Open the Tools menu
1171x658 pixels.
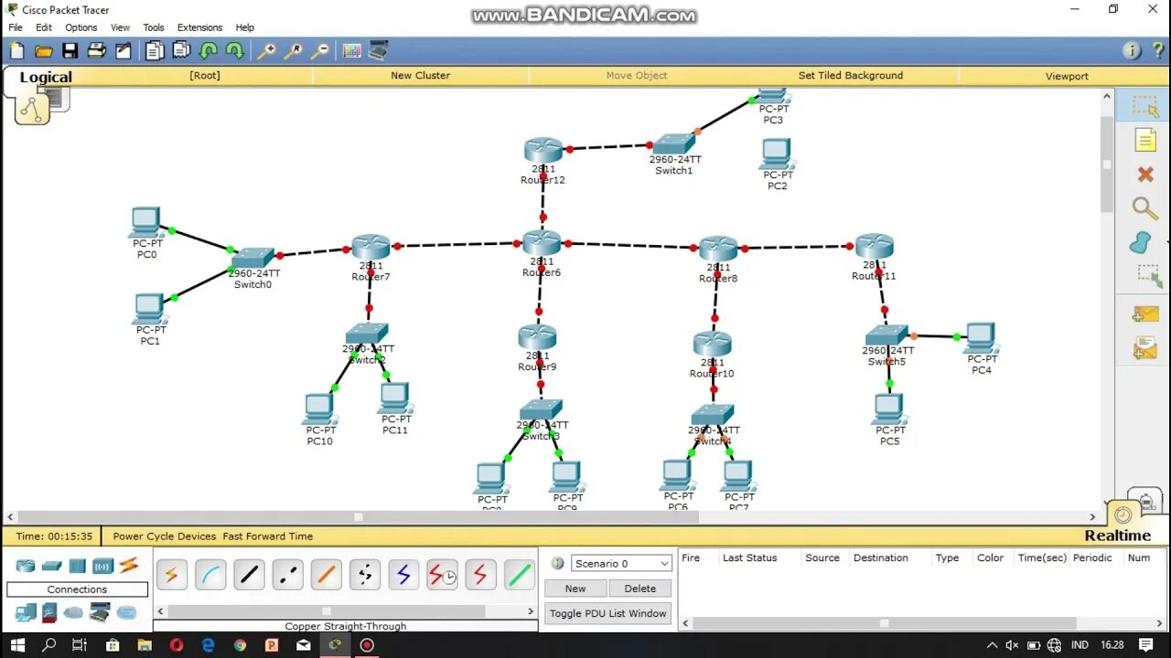coord(154,27)
